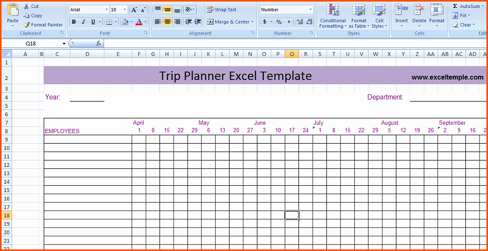Increase Decimal places
488x251 pixels.
coord(300,22)
